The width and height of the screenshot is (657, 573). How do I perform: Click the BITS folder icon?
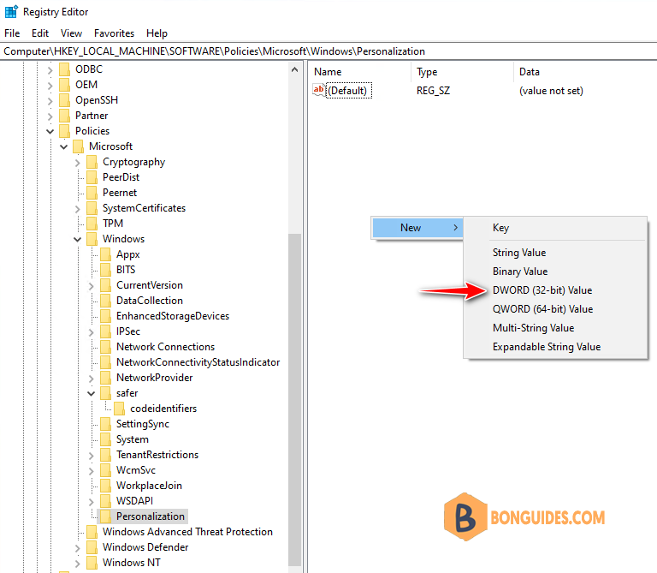click(105, 270)
